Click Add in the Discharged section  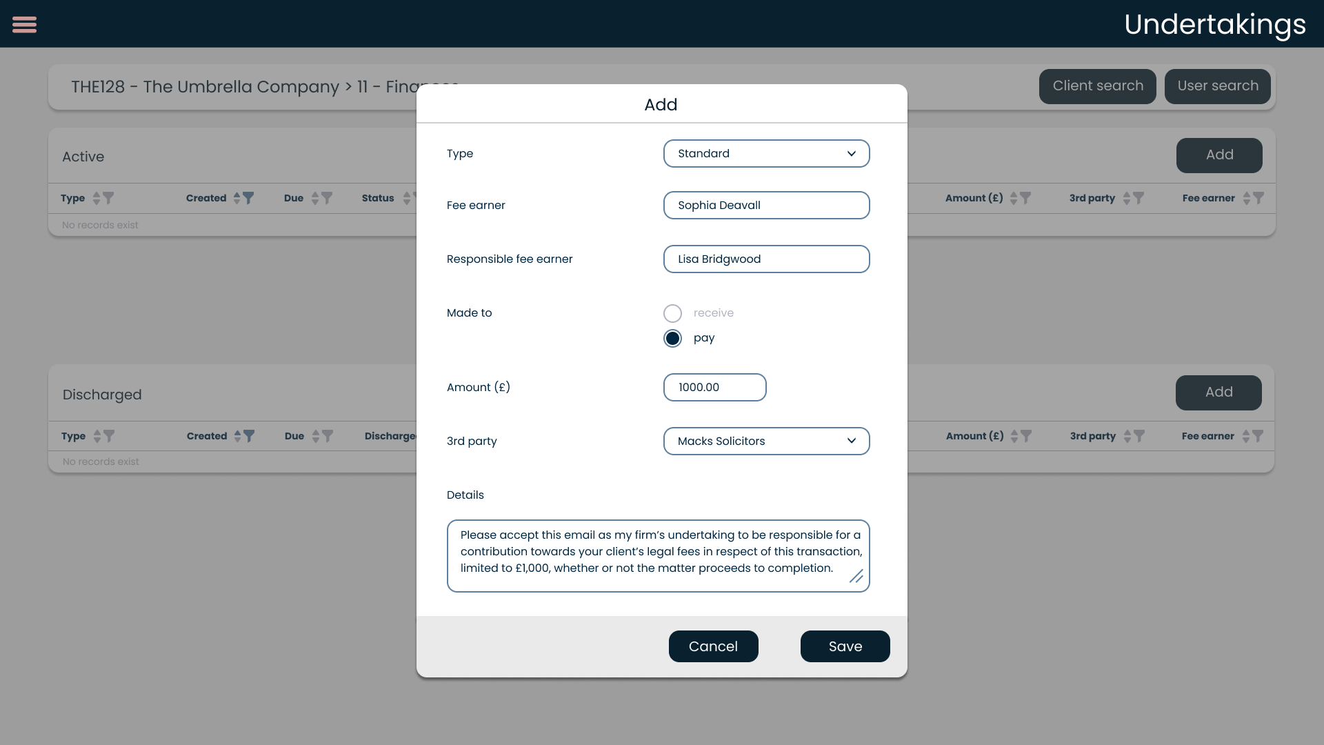[x=1218, y=393]
